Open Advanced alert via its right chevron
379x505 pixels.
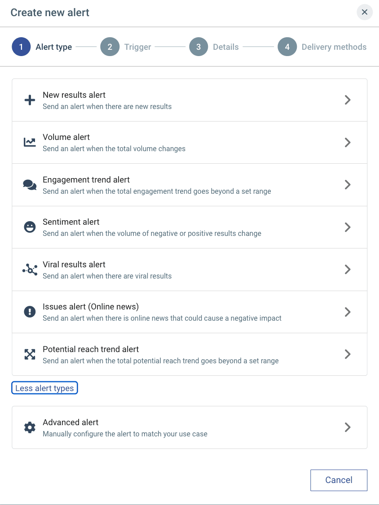[347, 427]
